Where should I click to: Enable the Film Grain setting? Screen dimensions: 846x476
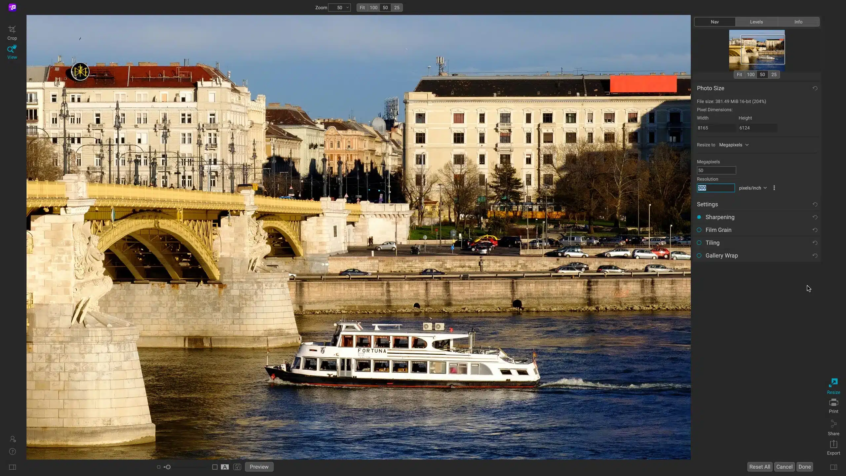point(699,230)
